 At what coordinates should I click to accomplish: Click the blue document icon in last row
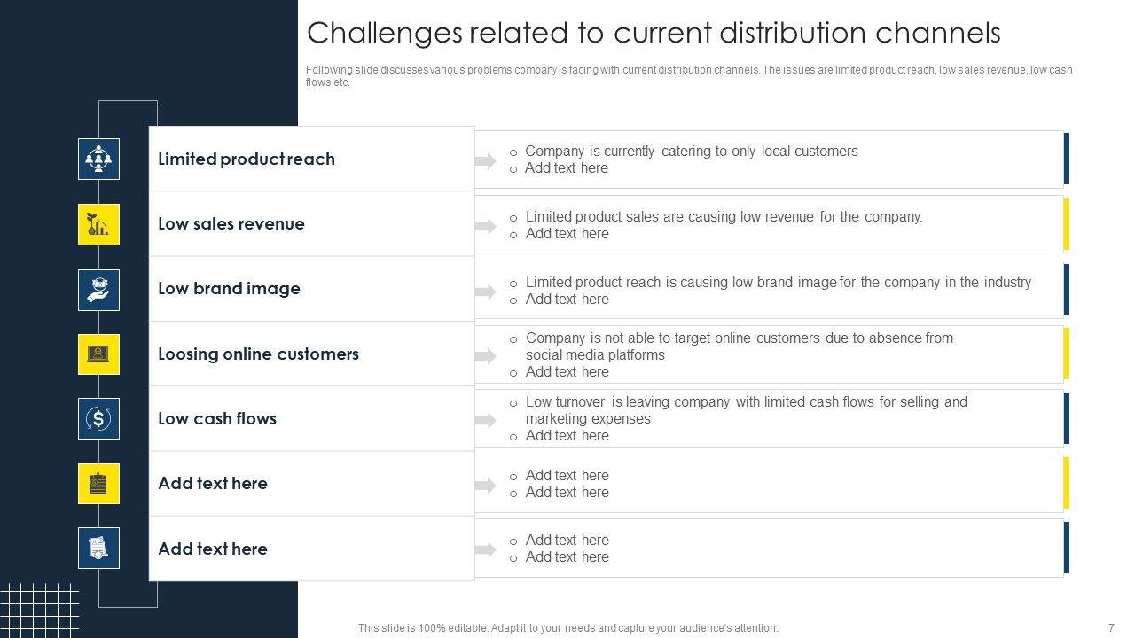coord(98,549)
